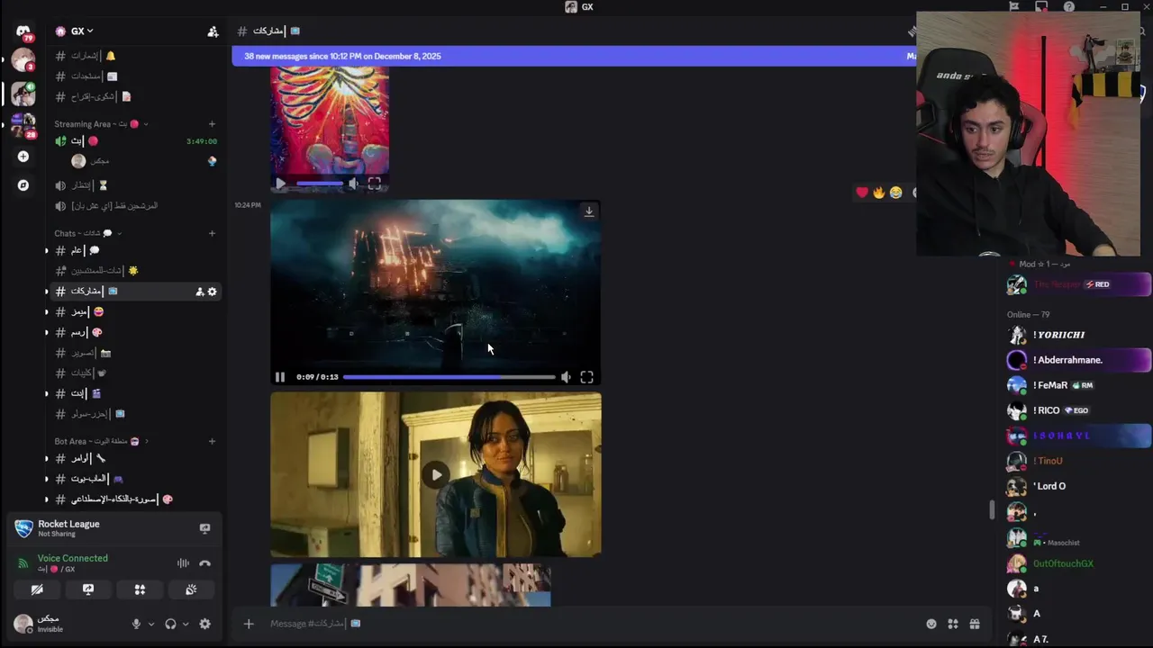
Task: Open the microphone input options dropdown arrow
Action: click(150, 624)
